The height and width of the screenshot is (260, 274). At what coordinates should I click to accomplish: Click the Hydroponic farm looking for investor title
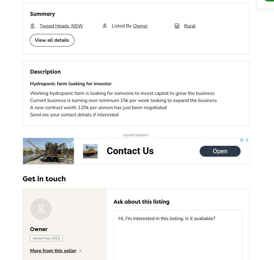71,84
